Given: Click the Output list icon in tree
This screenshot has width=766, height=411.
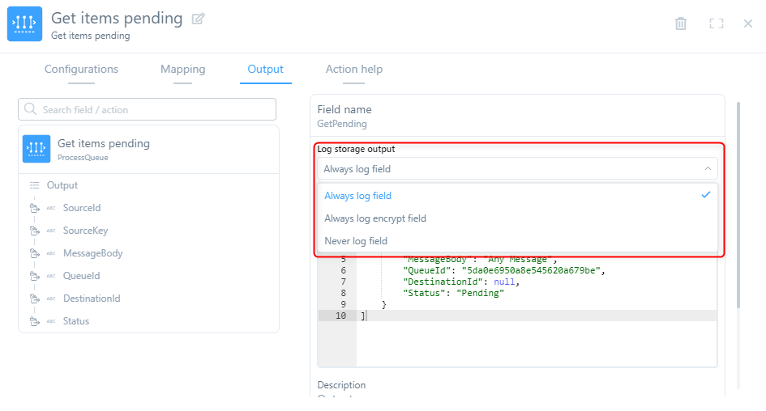Looking at the screenshot, I should (x=35, y=185).
